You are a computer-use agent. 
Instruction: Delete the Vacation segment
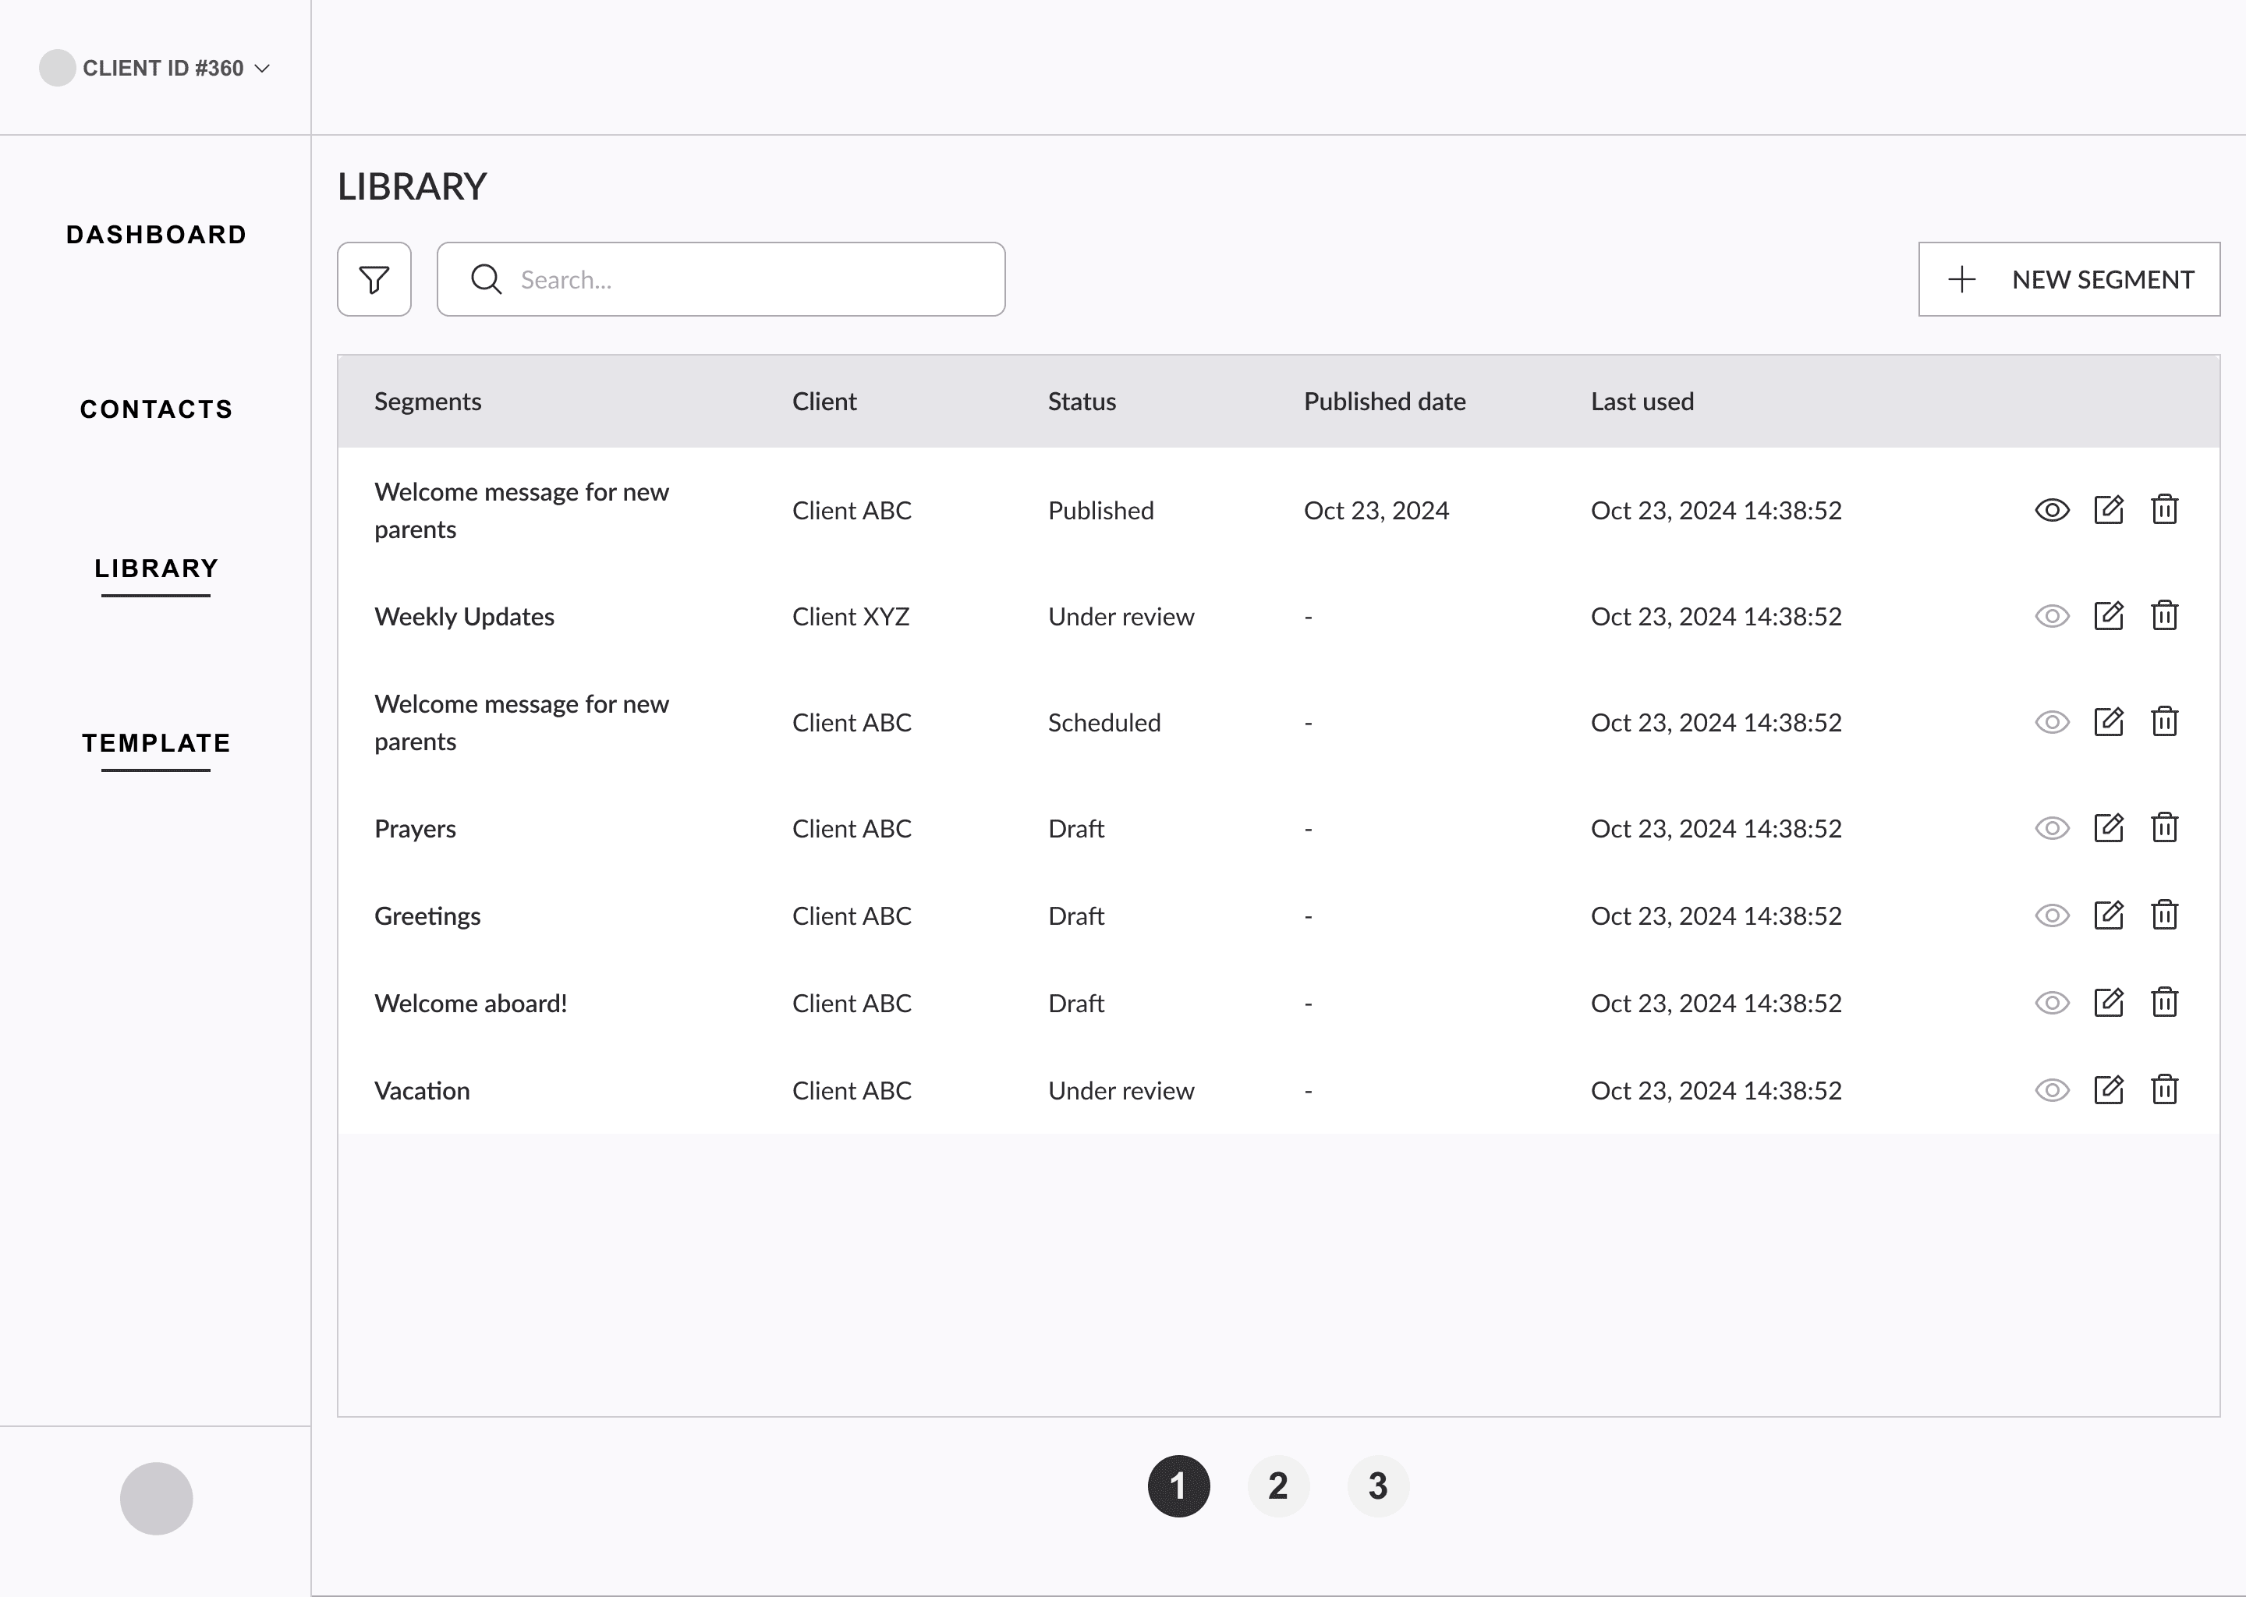(x=2164, y=1089)
